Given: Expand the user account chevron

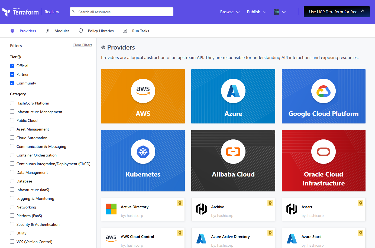Looking at the screenshot, I should pyautogui.click(x=284, y=12).
